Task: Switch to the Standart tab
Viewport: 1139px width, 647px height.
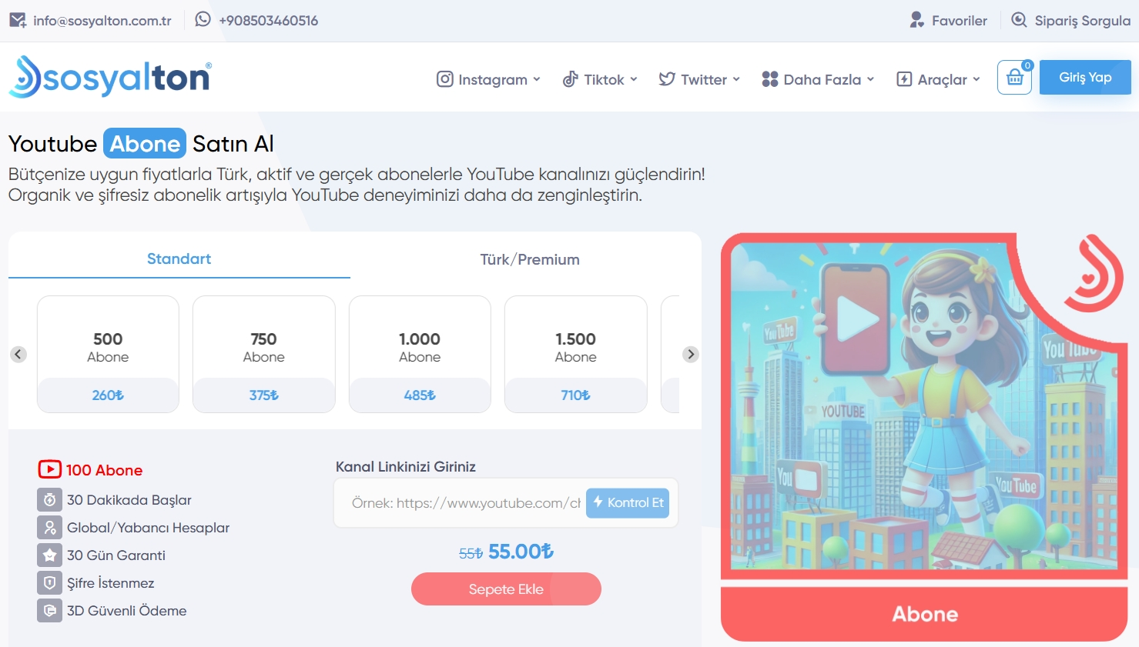Action: point(179,259)
